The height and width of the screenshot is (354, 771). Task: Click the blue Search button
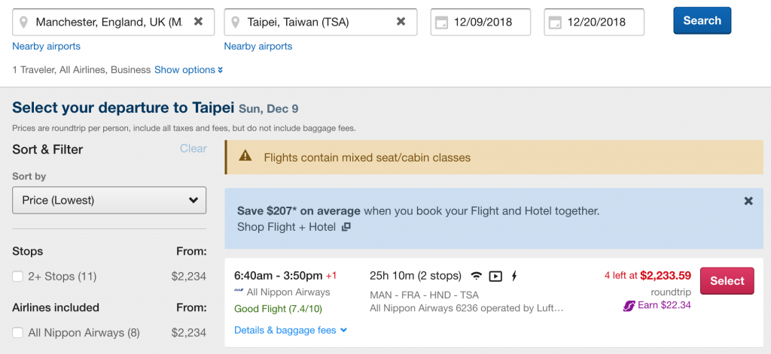pyautogui.click(x=702, y=20)
